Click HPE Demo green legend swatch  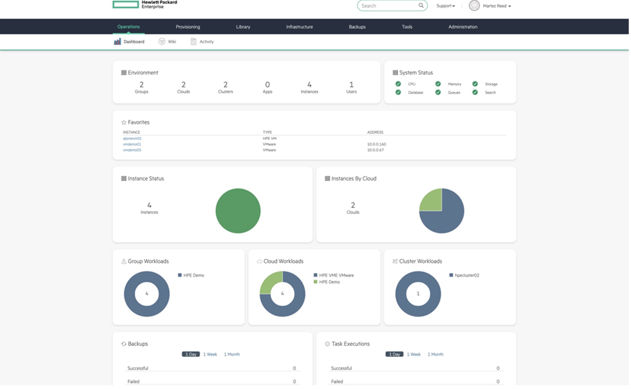(x=315, y=282)
